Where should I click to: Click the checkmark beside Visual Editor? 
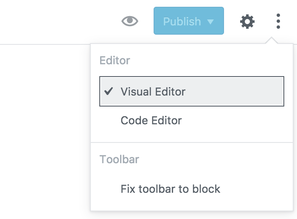coord(109,91)
